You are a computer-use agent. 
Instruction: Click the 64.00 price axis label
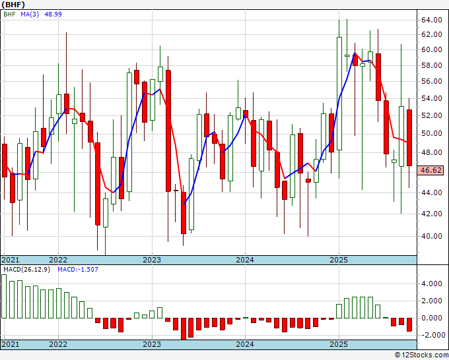(x=432, y=20)
